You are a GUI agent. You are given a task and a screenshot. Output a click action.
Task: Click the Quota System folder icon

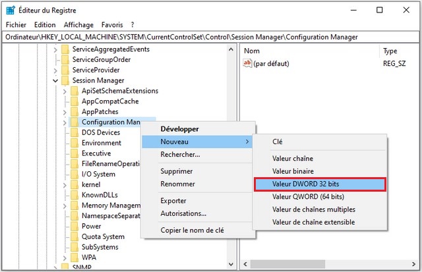click(75, 237)
